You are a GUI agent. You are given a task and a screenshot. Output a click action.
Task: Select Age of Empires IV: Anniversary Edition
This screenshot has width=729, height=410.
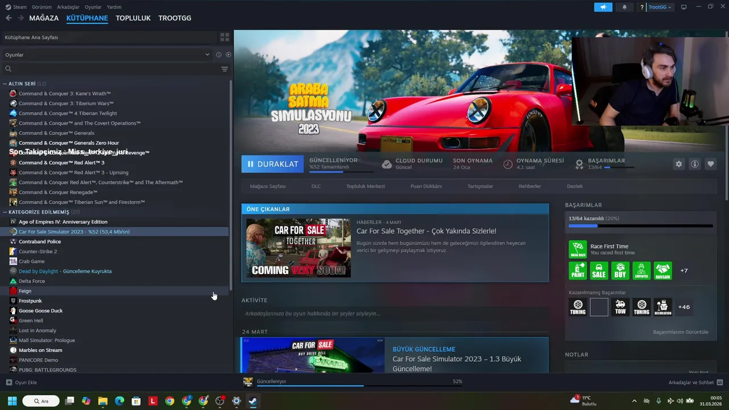pos(63,222)
